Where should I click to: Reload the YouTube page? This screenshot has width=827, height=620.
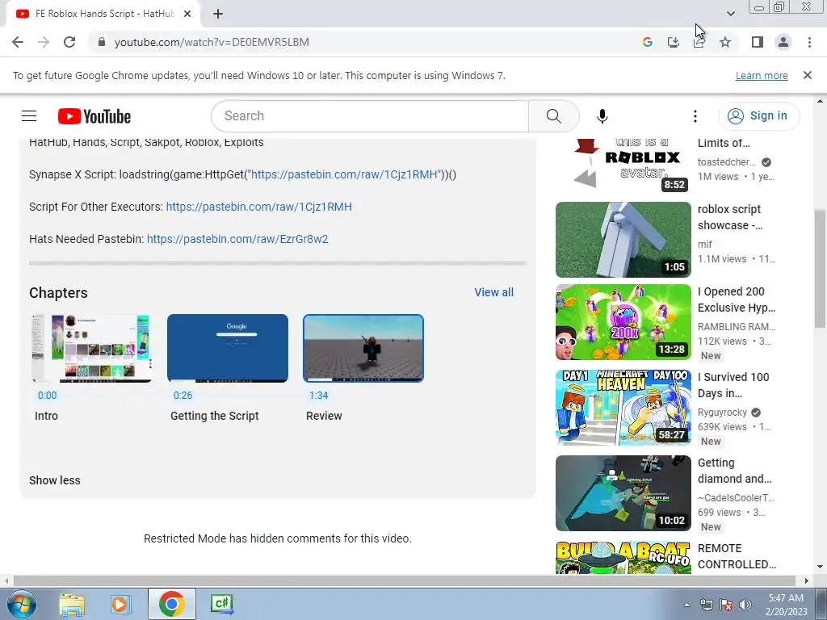click(x=69, y=42)
